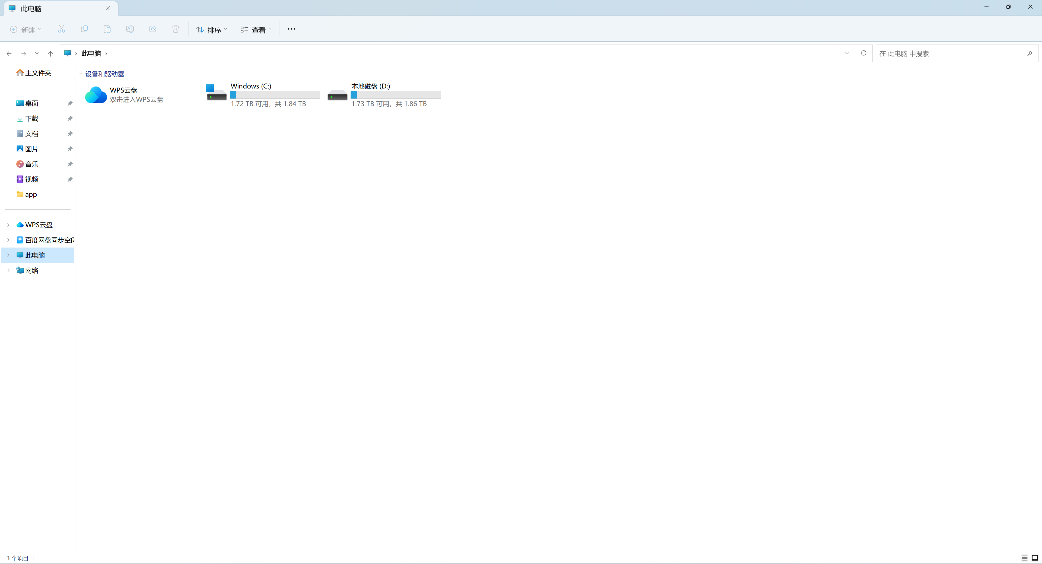The height and width of the screenshot is (564, 1042).
Task: Switch to details list view icon
Action: 1025,558
